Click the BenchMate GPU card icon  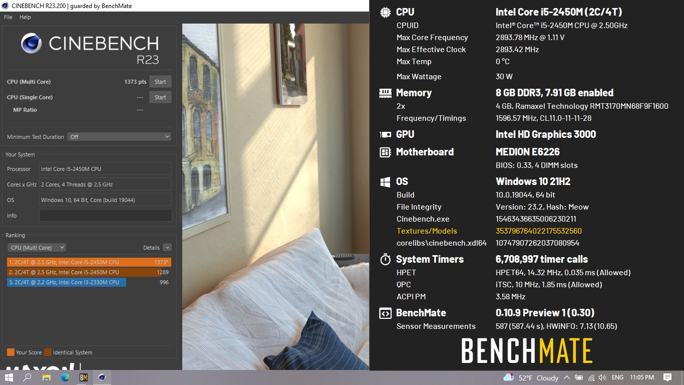(385, 134)
